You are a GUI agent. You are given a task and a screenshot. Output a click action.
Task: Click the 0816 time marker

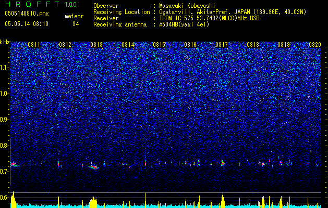pyautogui.click(x=190, y=45)
